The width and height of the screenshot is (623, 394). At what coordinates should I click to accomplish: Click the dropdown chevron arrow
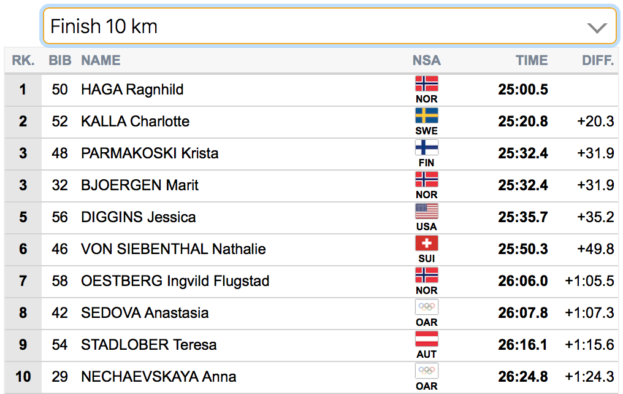tap(597, 28)
